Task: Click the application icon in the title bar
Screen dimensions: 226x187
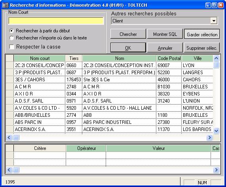Action: 6,5
